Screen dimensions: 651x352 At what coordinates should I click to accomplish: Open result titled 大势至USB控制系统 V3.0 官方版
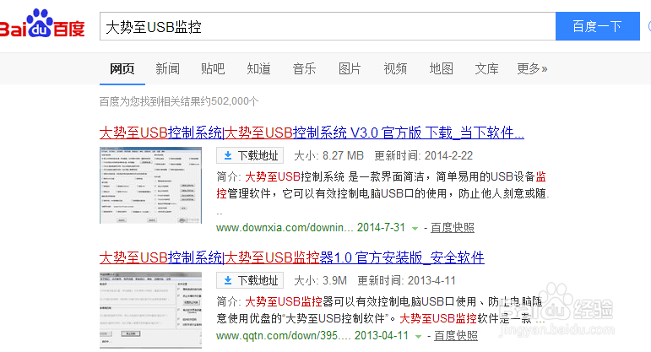click(312, 133)
